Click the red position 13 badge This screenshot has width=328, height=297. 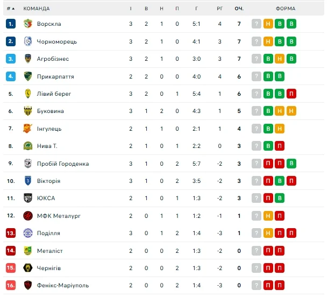(11, 233)
